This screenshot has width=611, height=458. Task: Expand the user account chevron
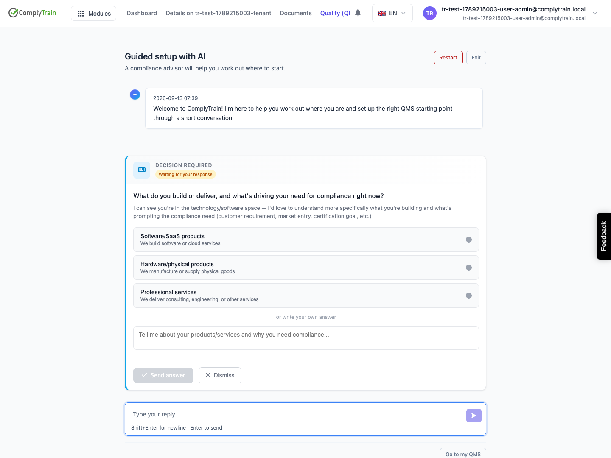coord(595,13)
